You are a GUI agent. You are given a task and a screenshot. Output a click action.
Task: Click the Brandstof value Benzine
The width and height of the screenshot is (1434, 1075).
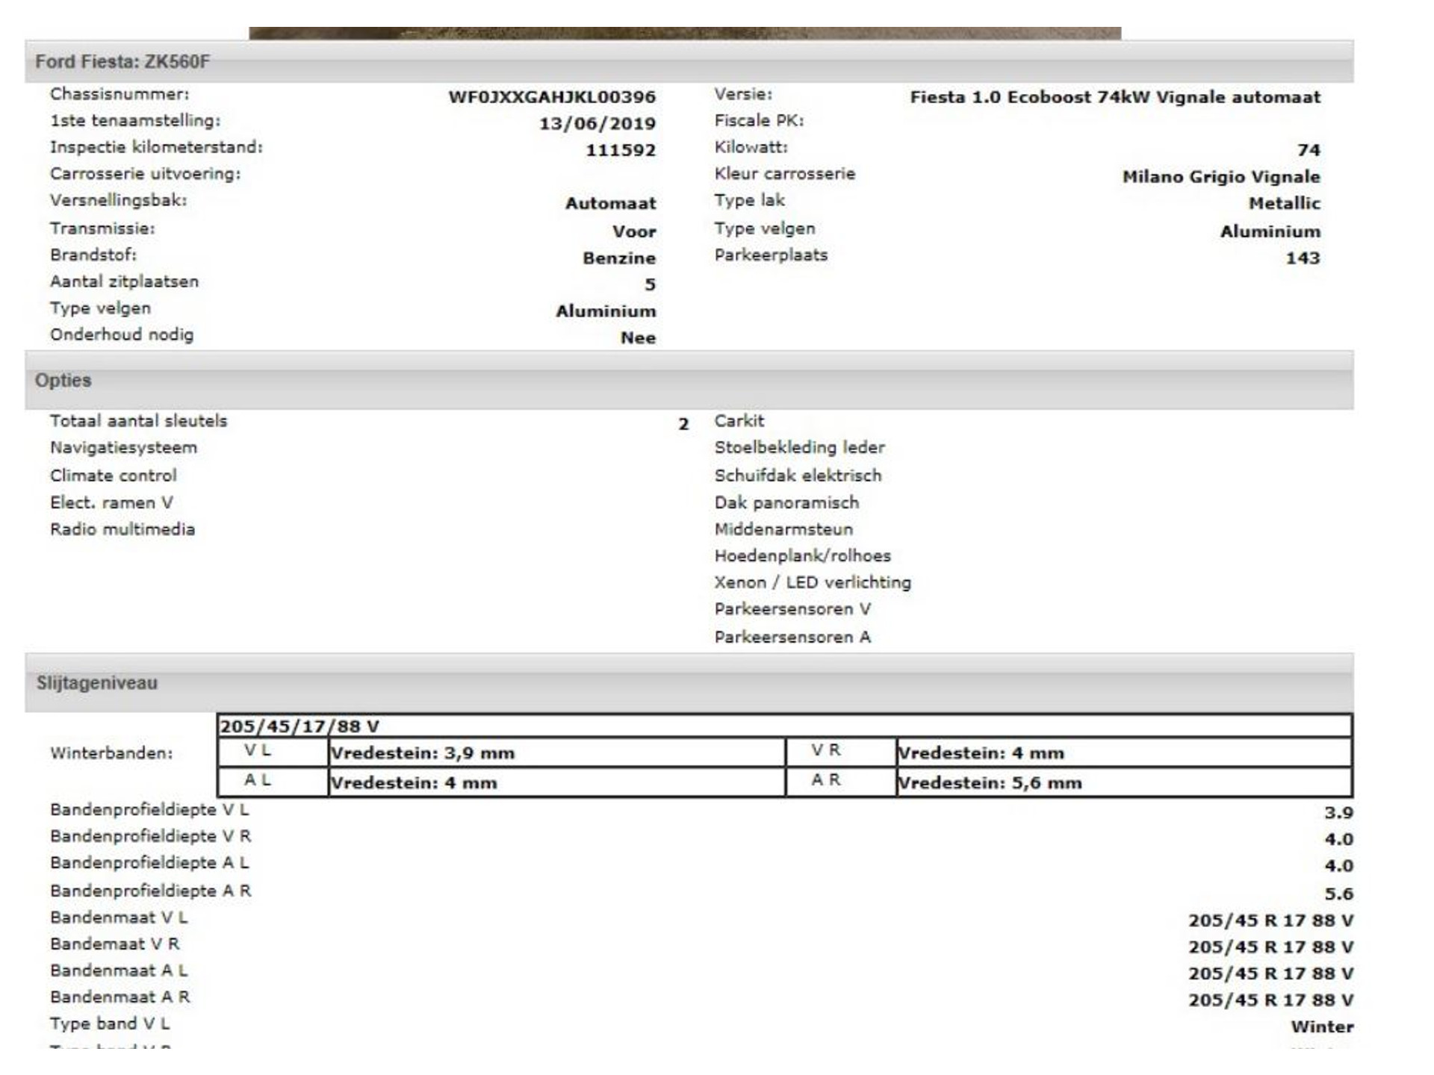tap(619, 258)
